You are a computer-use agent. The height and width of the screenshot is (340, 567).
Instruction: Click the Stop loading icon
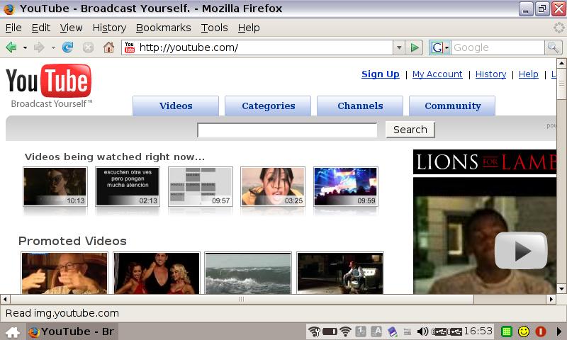click(x=88, y=47)
